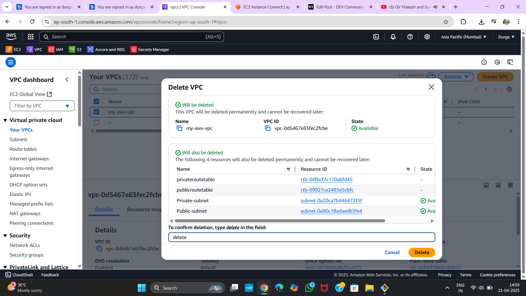Open subnet link subnet-0a90c18adaedb3fe4
526x296 pixels.
pyautogui.click(x=331, y=211)
